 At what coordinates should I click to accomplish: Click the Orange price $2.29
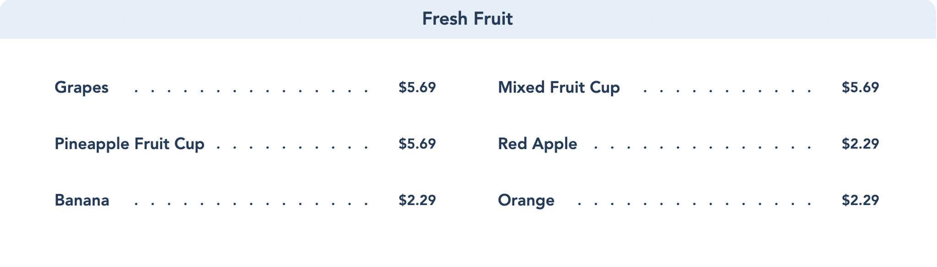[x=860, y=200]
